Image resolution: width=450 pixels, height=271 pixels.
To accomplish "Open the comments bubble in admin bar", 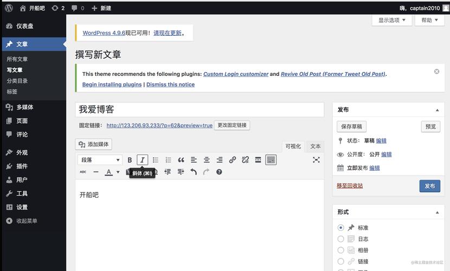I will 78,8.
